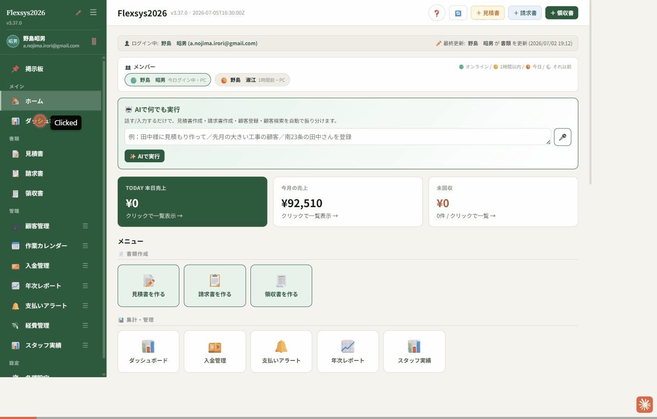Click the 作業カレンダー calendar icon in sidebar

point(16,246)
